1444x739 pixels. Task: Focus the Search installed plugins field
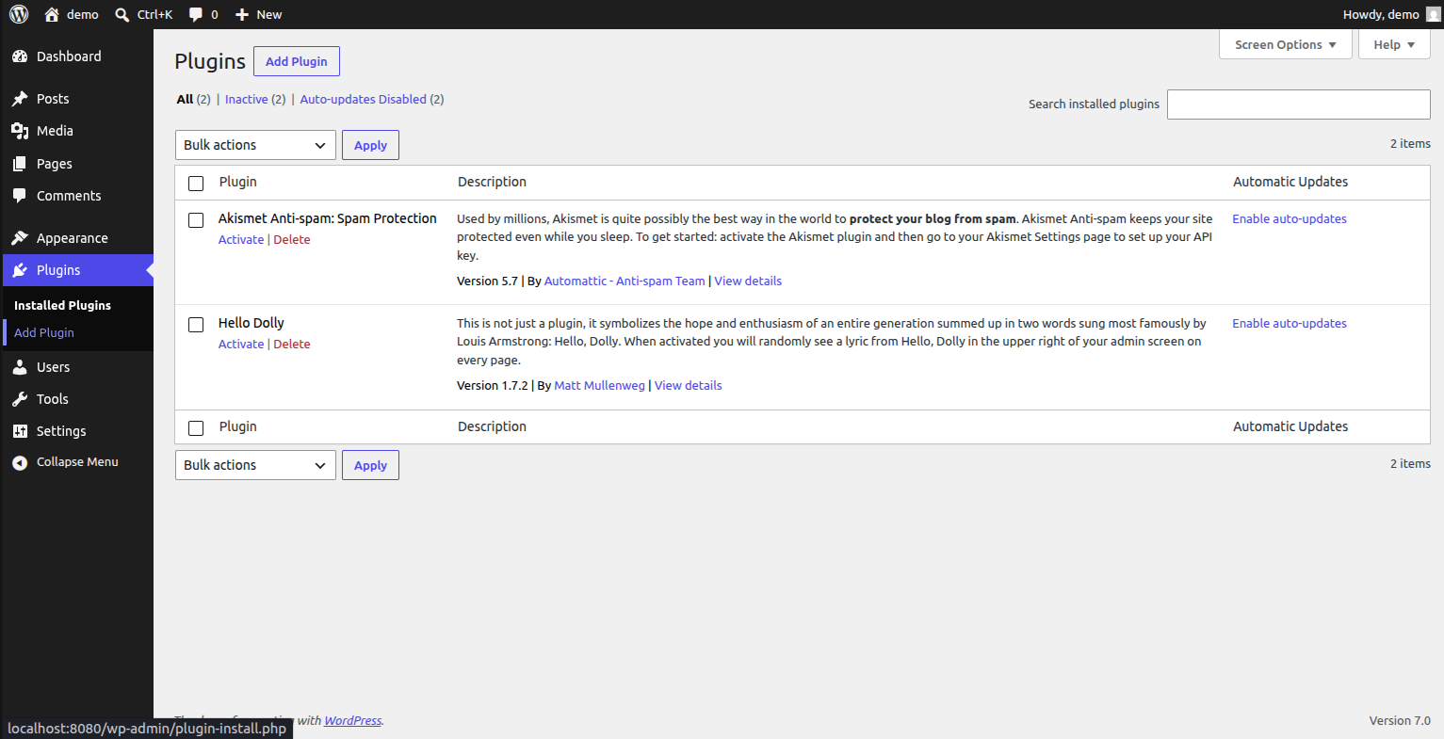pos(1299,104)
